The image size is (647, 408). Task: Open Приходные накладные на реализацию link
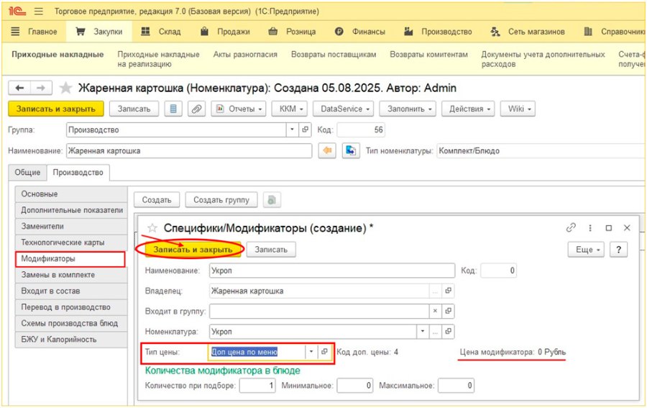(x=158, y=59)
